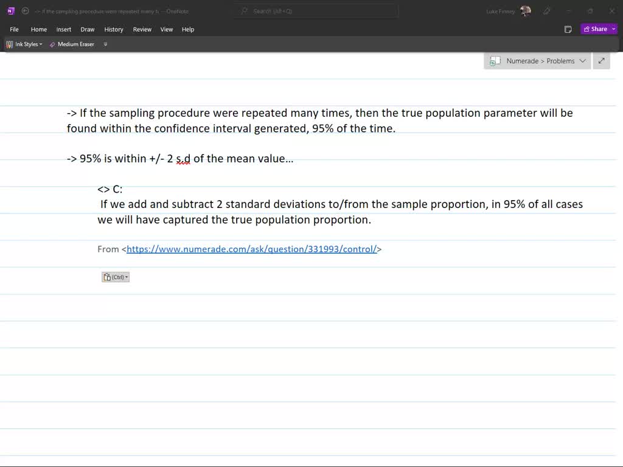This screenshot has height=467, width=623.
Task: Click the OneNote app logo icon
Action: coord(10,11)
